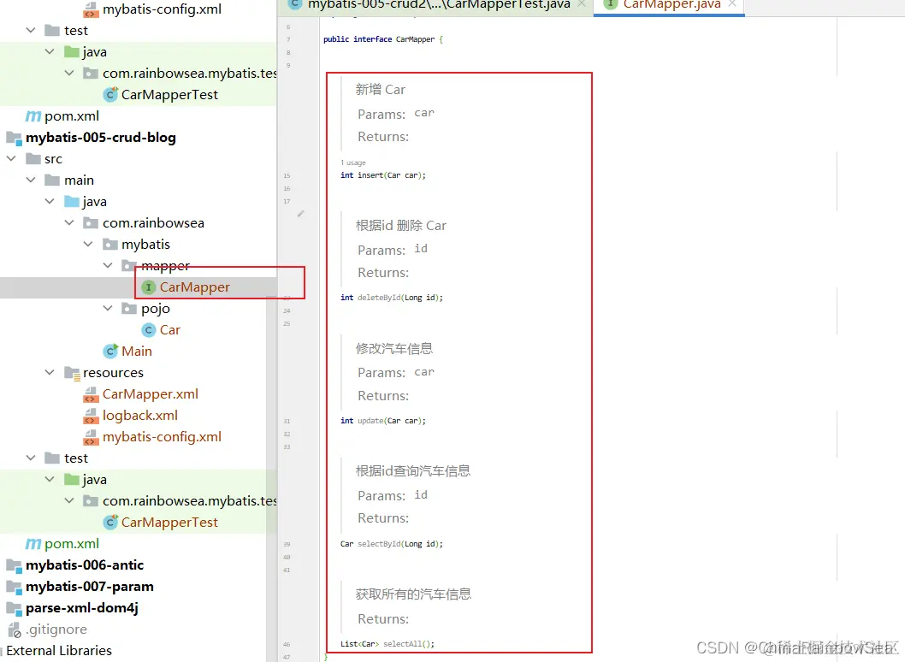Click the logback.xml file icon
Image resolution: width=905 pixels, height=662 pixels.
[91, 416]
